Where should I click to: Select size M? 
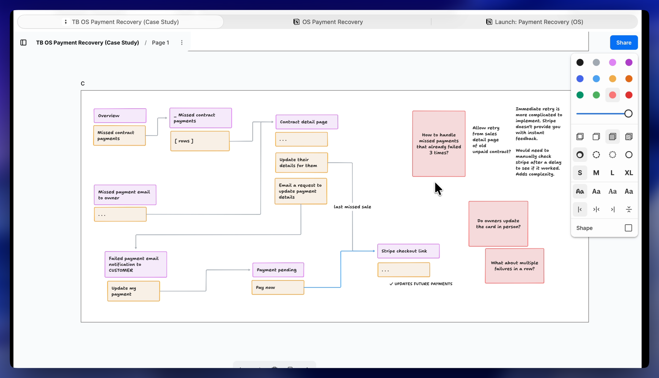[596, 173]
